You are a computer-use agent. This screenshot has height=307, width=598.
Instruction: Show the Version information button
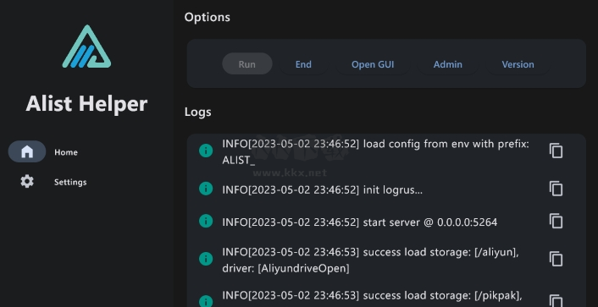click(518, 64)
